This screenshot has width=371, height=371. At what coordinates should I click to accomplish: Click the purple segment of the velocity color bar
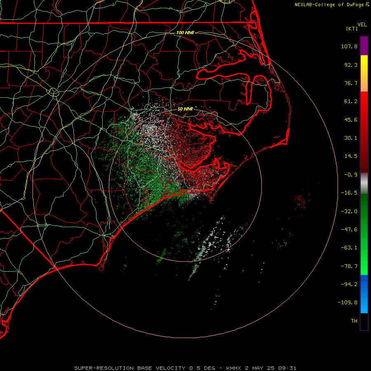pos(364,46)
